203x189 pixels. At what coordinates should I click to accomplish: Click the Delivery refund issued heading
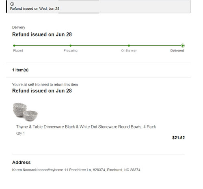42,34
